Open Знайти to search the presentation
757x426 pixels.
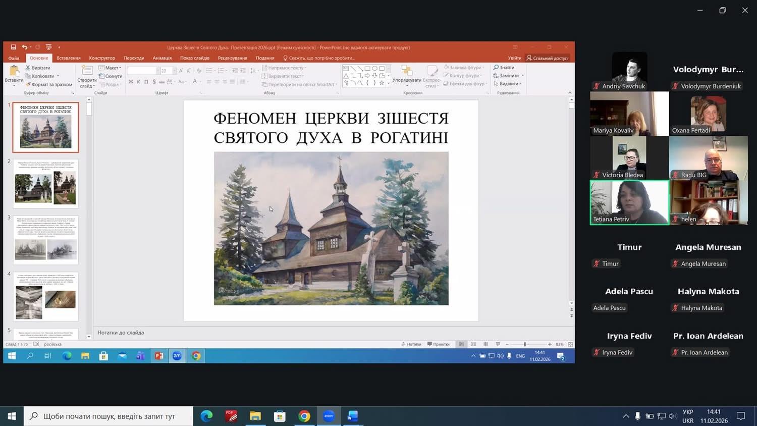coord(503,67)
